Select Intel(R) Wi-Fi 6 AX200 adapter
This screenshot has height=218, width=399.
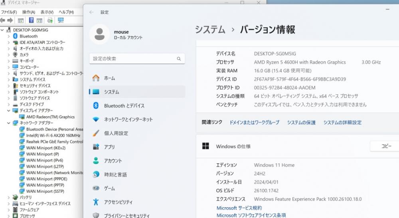53,135
